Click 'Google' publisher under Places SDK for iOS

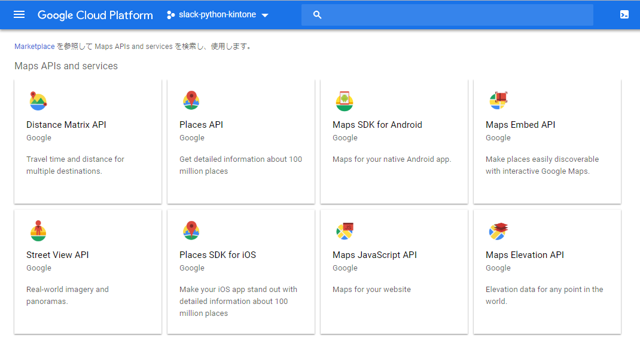tap(192, 268)
